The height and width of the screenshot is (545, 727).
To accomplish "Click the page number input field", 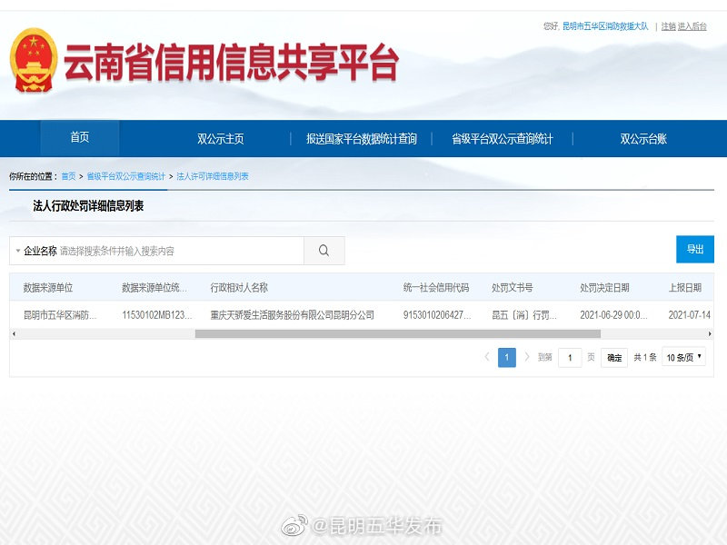I will 570,357.
